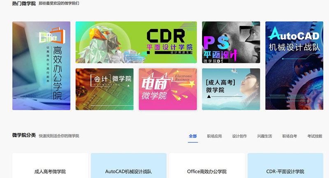Screen dimensions: 329x178
Task: Click the 快速找到适合你的微学院 subtitle
Action: 59,136
